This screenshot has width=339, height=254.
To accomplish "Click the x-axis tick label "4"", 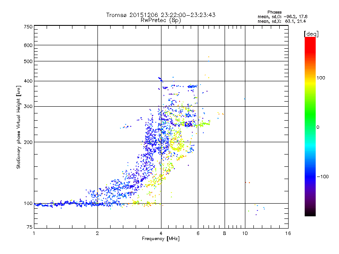I will (x=161, y=233).
